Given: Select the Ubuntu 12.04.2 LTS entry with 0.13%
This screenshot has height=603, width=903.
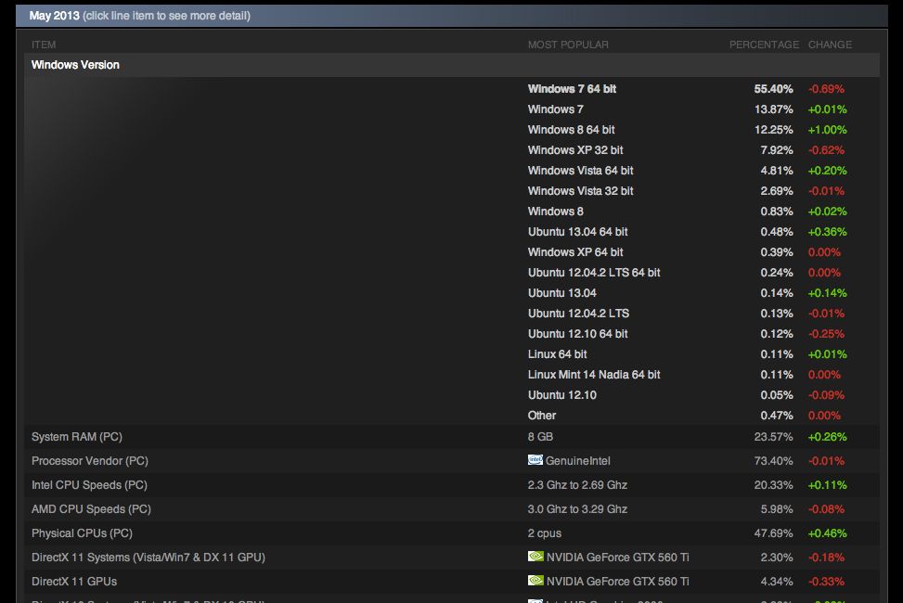Looking at the screenshot, I should [x=578, y=314].
